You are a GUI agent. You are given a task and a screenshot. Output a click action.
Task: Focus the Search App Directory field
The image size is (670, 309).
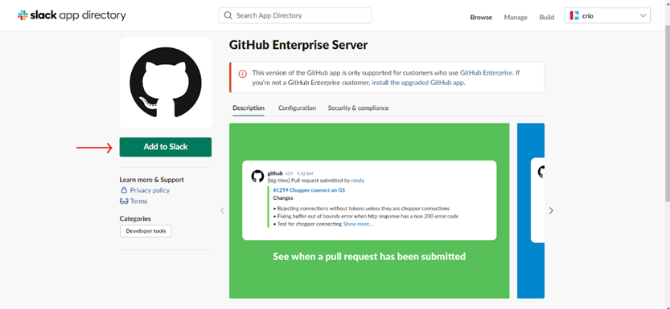coord(295,15)
